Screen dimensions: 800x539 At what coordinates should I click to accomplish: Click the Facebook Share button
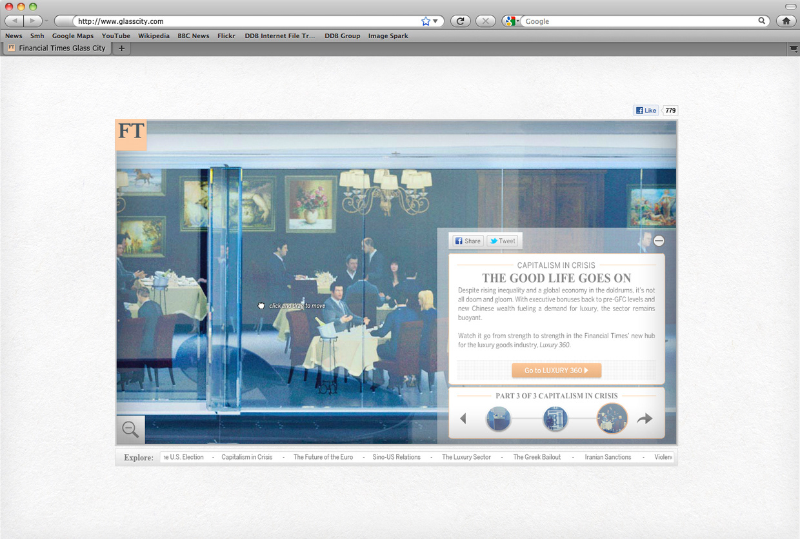[x=468, y=241]
